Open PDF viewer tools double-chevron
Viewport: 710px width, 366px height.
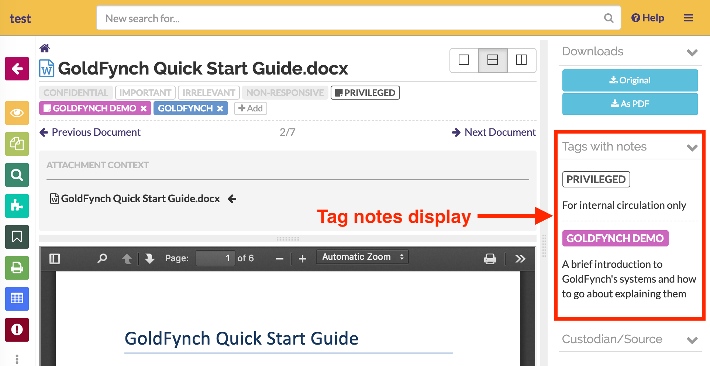pos(520,259)
